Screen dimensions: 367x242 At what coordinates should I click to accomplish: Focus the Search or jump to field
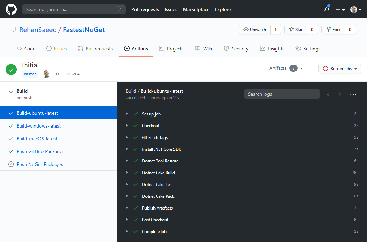click(x=74, y=9)
